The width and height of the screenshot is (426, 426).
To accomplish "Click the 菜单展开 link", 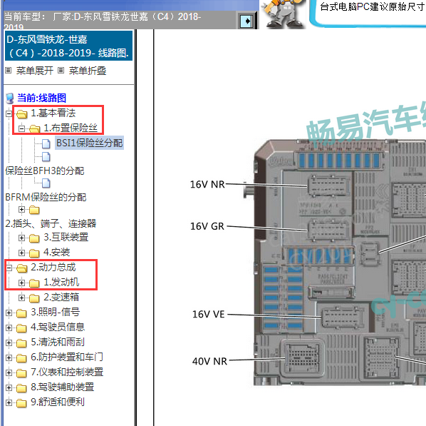I will coord(35,71).
